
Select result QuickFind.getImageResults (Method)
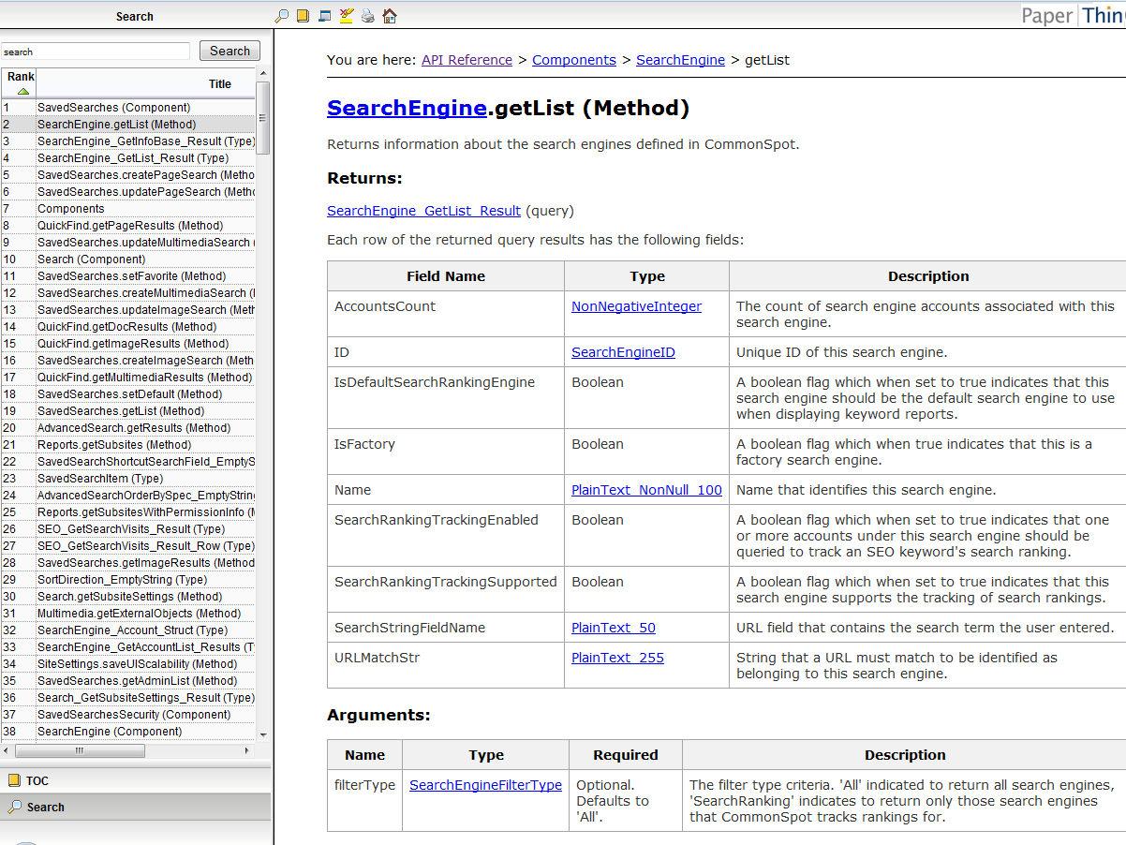(x=127, y=344)
